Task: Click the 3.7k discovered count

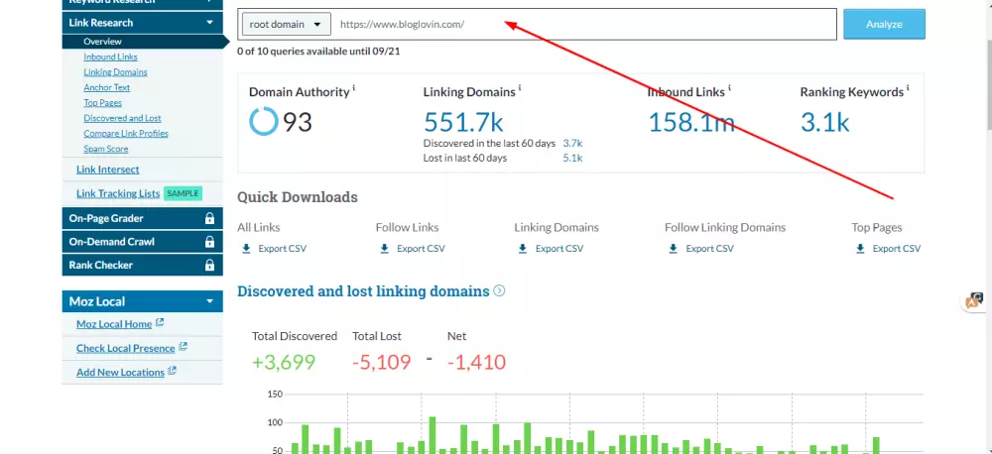Action: point(572,143)
